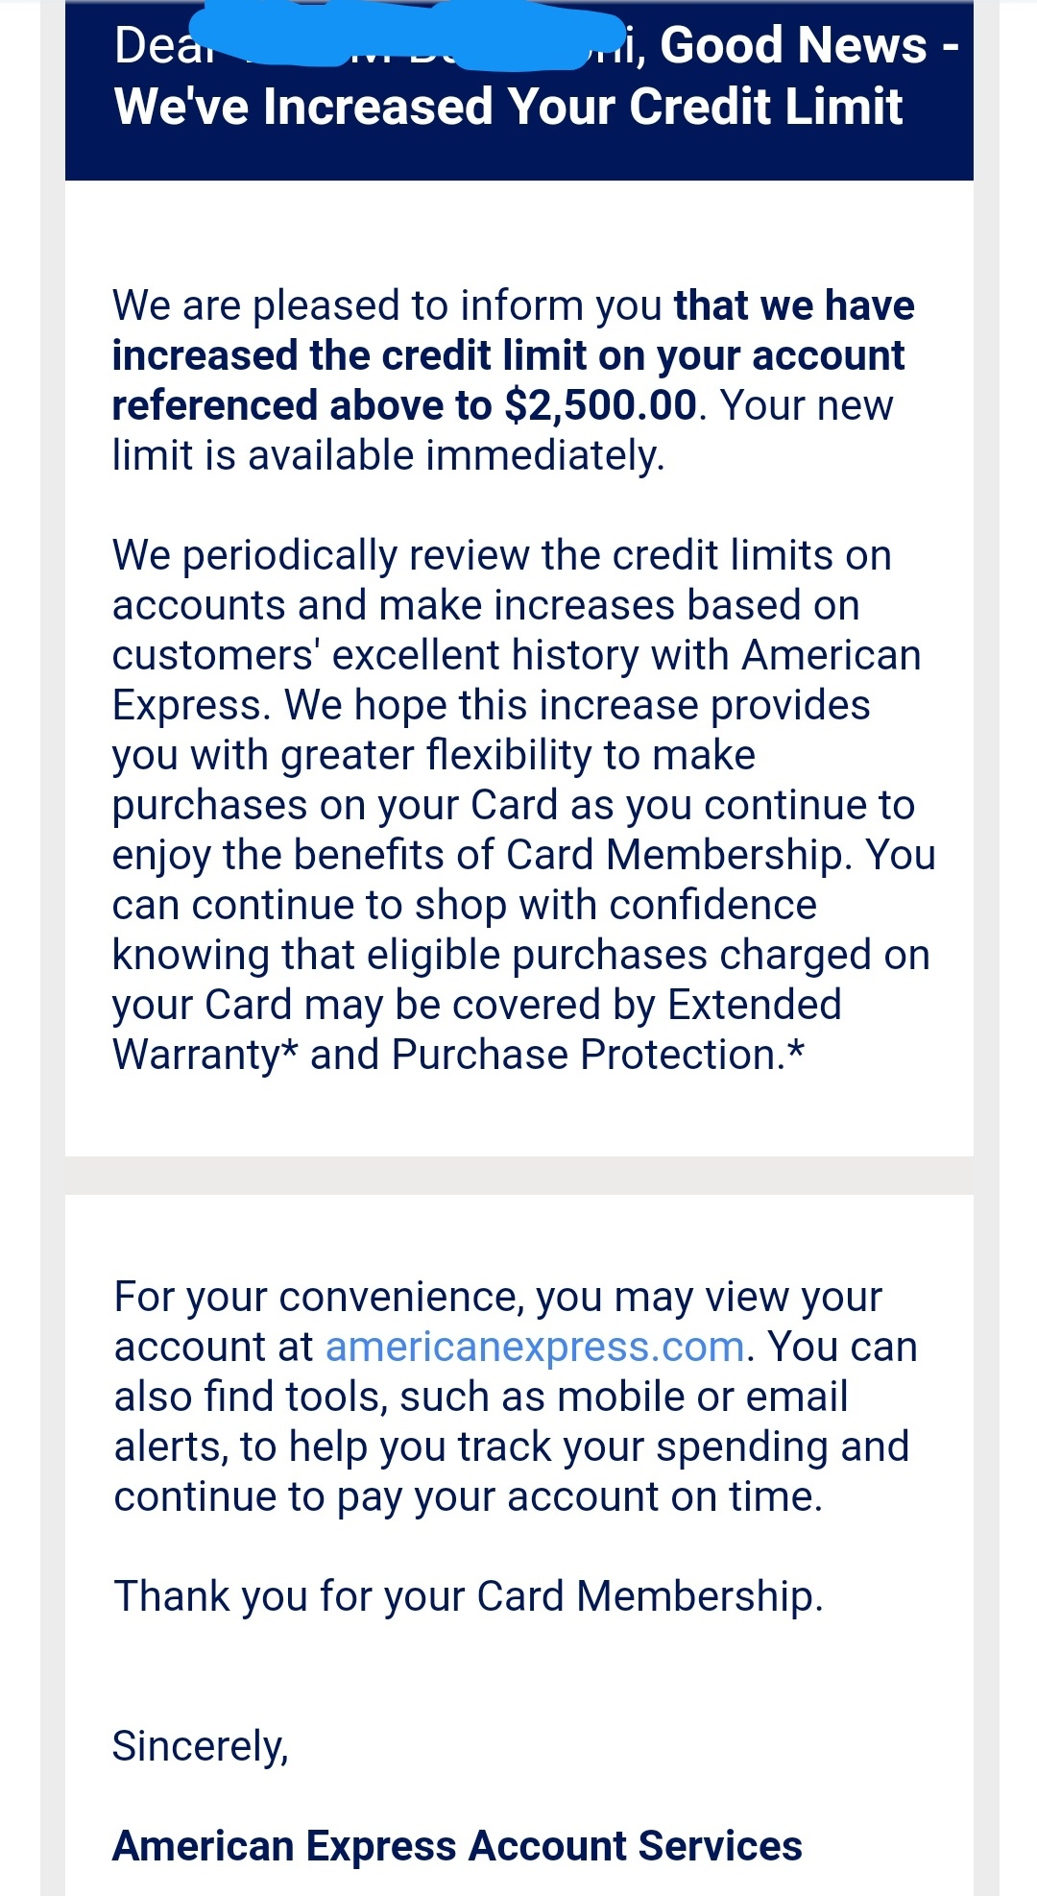
Task: Click "continue to pay your account on time."
Action: click(x=469, y=1496)
